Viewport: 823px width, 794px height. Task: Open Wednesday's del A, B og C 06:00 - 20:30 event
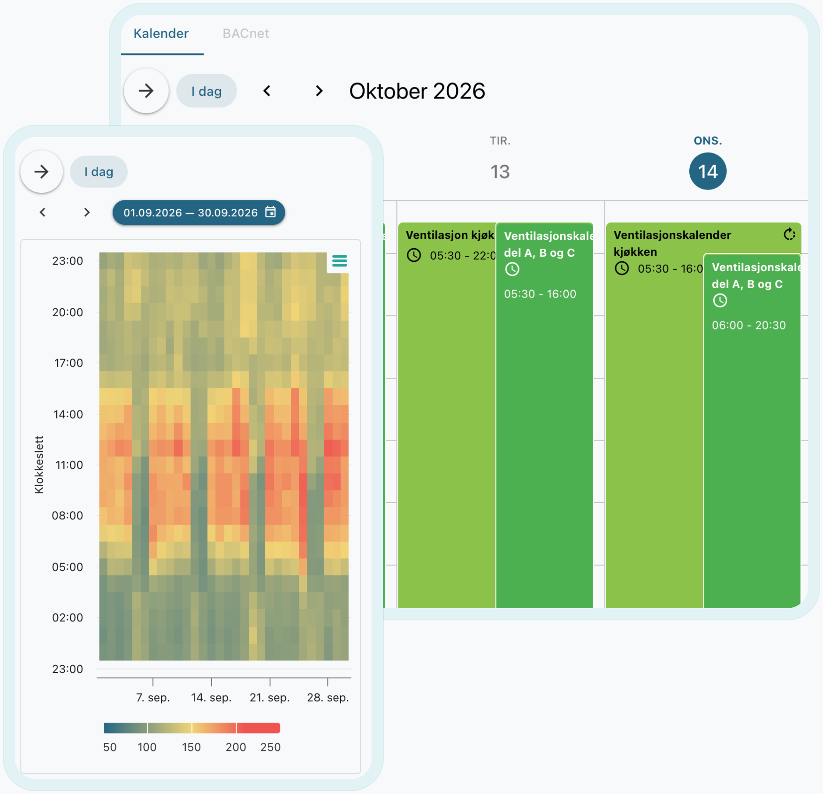click(753, 431)
